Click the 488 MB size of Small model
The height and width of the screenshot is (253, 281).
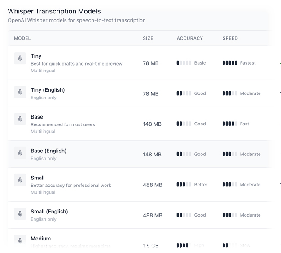[153, 185]
